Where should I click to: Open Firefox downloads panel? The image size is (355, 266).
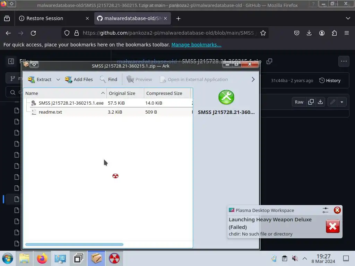click(309, 33)
